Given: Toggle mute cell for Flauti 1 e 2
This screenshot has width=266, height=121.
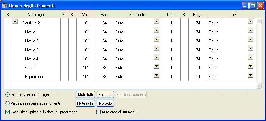Looking at the screenshot, I should click(x=65, y=23).
